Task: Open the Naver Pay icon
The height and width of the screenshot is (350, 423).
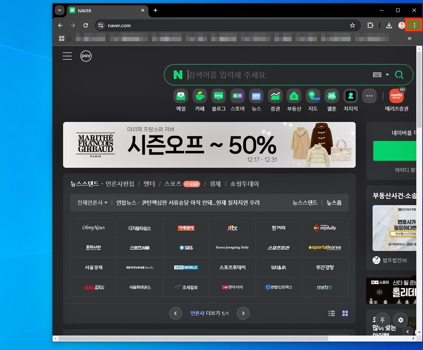Action: pyautogui.click(x=86, y=56)
